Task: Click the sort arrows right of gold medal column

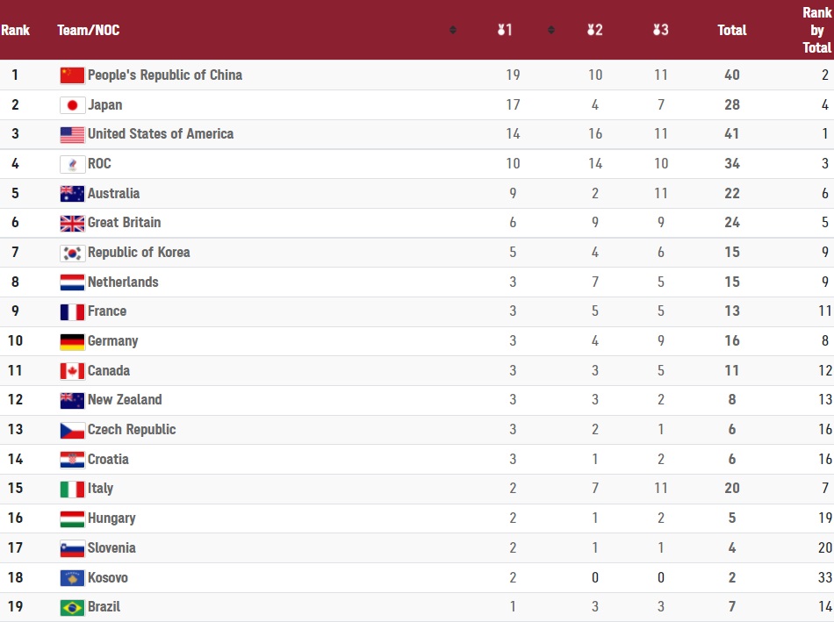Action: (x=551, y=30)
